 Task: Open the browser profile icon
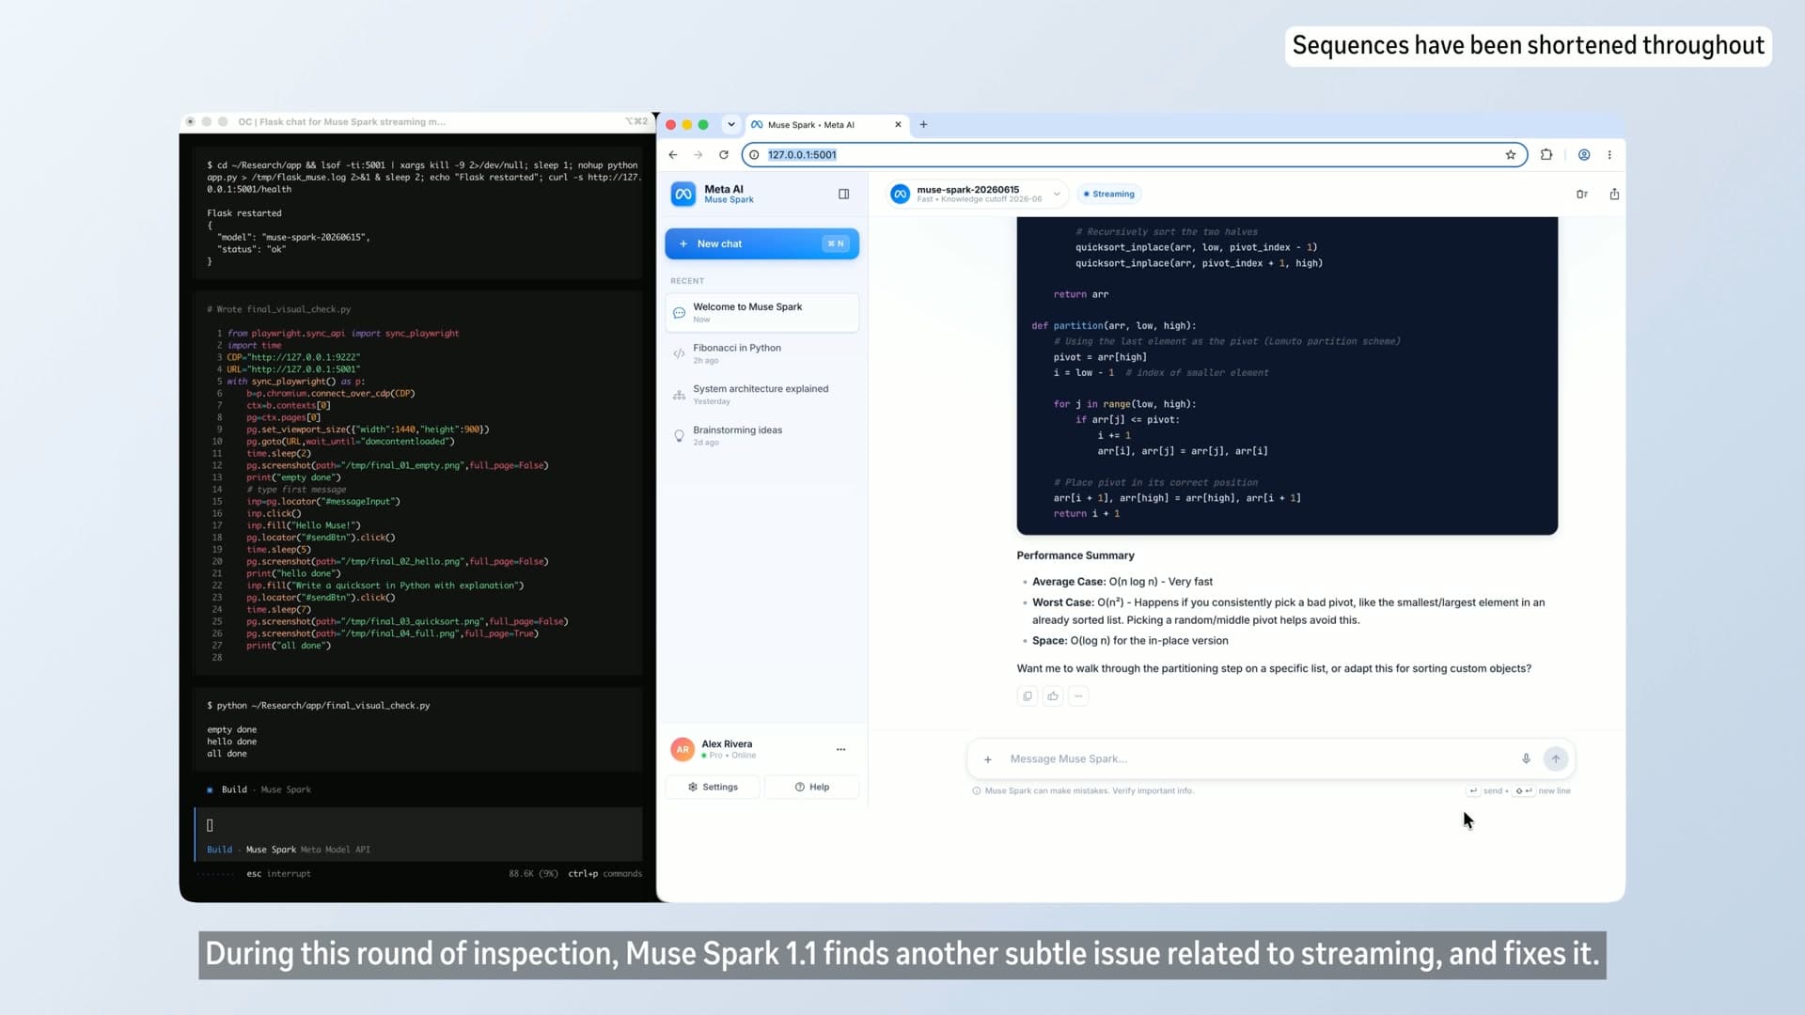pyautogui.click(x=1584, y=155)
